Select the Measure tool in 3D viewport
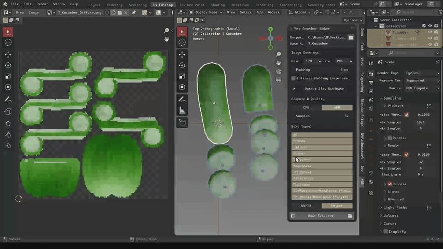 click(182, 110)
